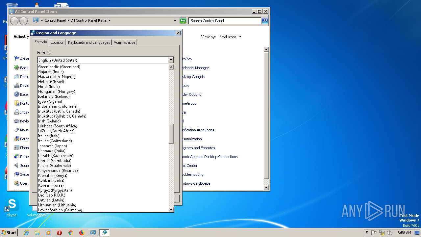Viewport: 421px width, 237px height.
Task: Open User Accounts icon in Control Panel
Action: 17,183
